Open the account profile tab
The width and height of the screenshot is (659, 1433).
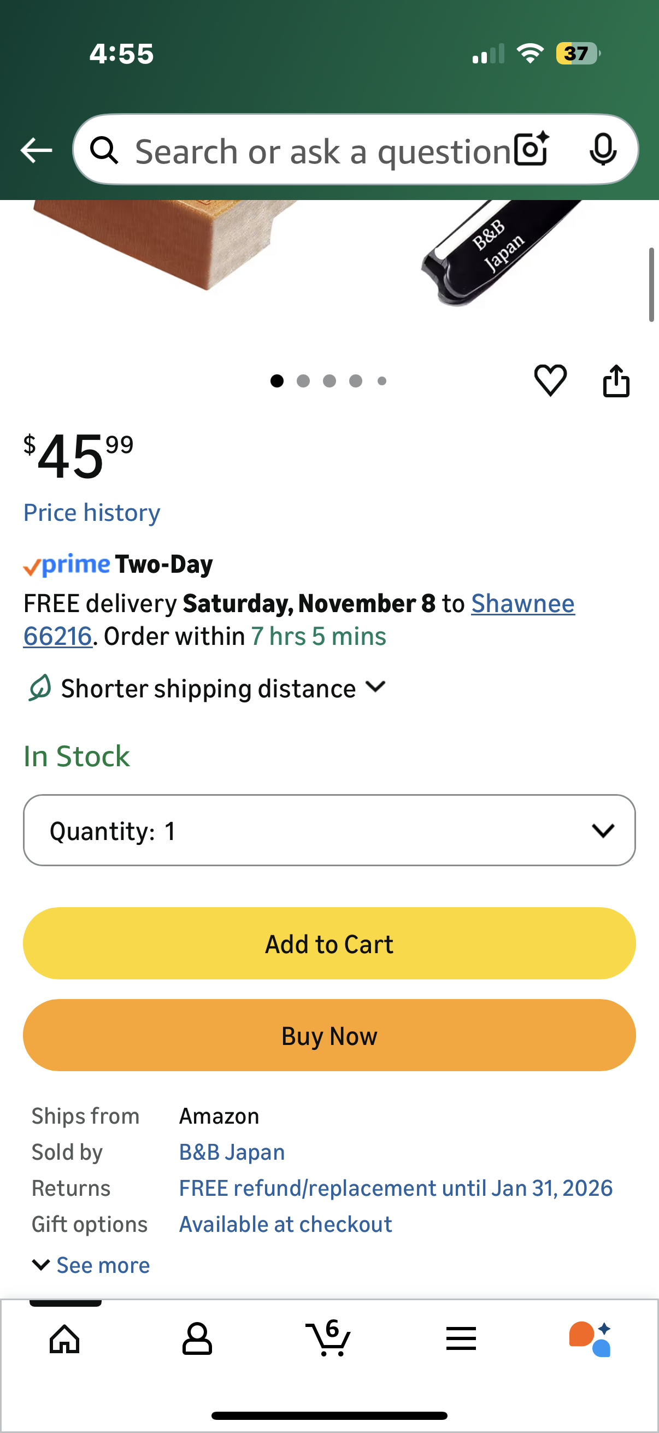tap(197, 1338)
